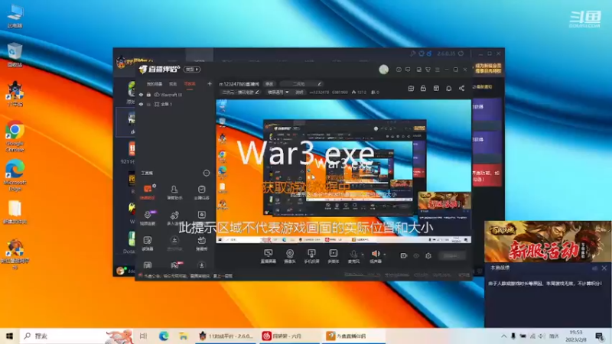This screenshot has width=612, height=344.
Task: Add a mobile phone screen source
Action: (x=311, y=256)
